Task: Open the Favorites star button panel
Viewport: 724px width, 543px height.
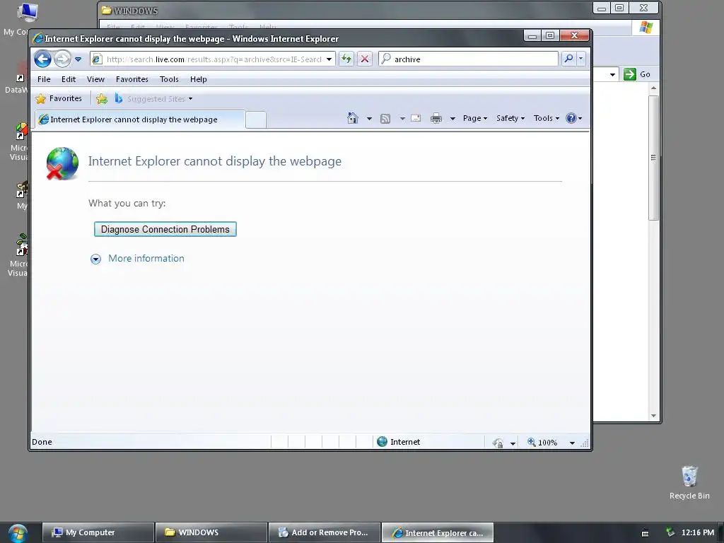Action: pyautogui.click(x=59, y=99)
